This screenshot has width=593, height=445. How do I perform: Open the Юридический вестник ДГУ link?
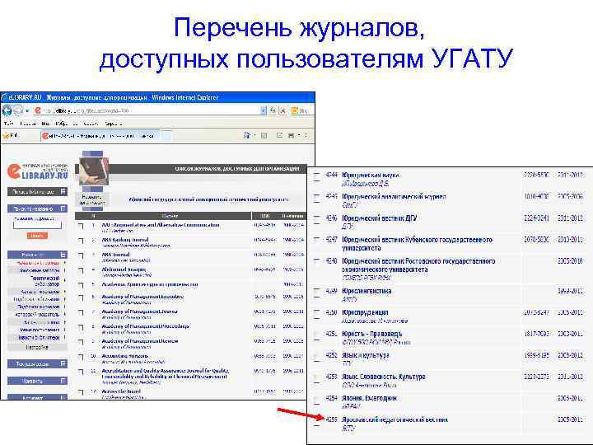380,218
